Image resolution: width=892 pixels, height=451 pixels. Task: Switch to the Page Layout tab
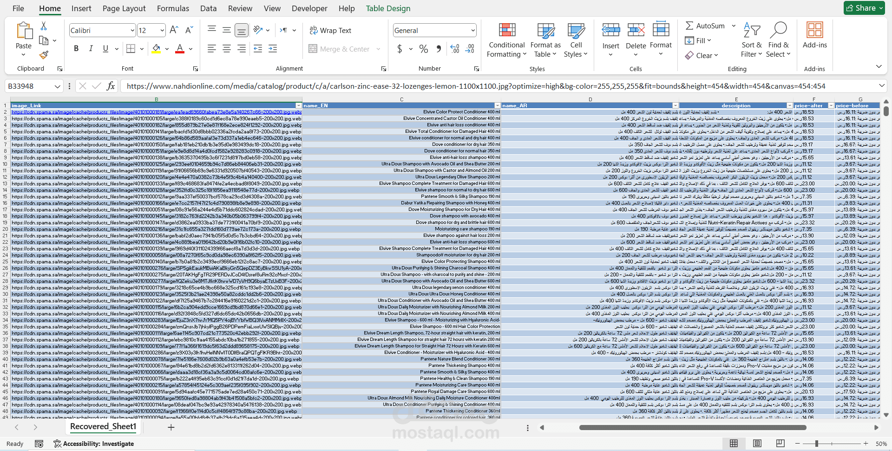[x=124, y=8]
